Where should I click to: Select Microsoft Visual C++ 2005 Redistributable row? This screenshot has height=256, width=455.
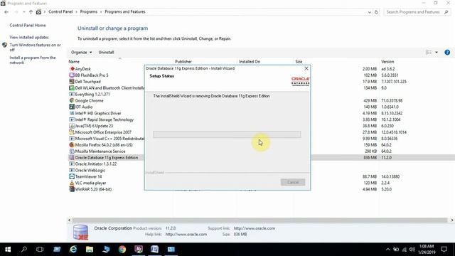[106, 139]
